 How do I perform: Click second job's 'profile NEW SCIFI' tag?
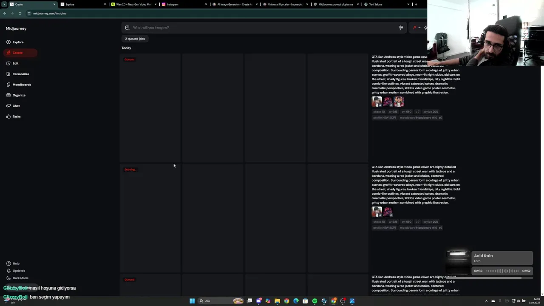coord(384,228)
